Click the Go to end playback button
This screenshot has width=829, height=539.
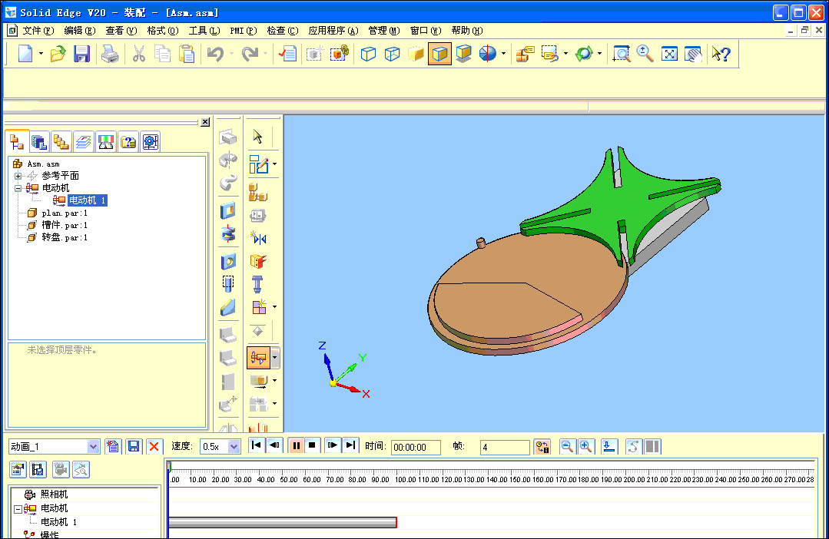350,445
